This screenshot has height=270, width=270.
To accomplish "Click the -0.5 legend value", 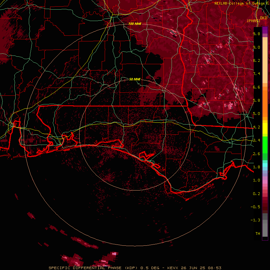I will [255, 207].
